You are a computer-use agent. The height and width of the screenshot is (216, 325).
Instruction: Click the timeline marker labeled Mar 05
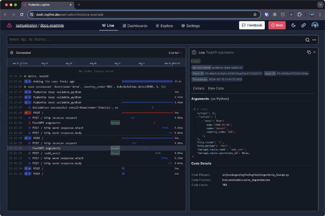tap(69, 64)
